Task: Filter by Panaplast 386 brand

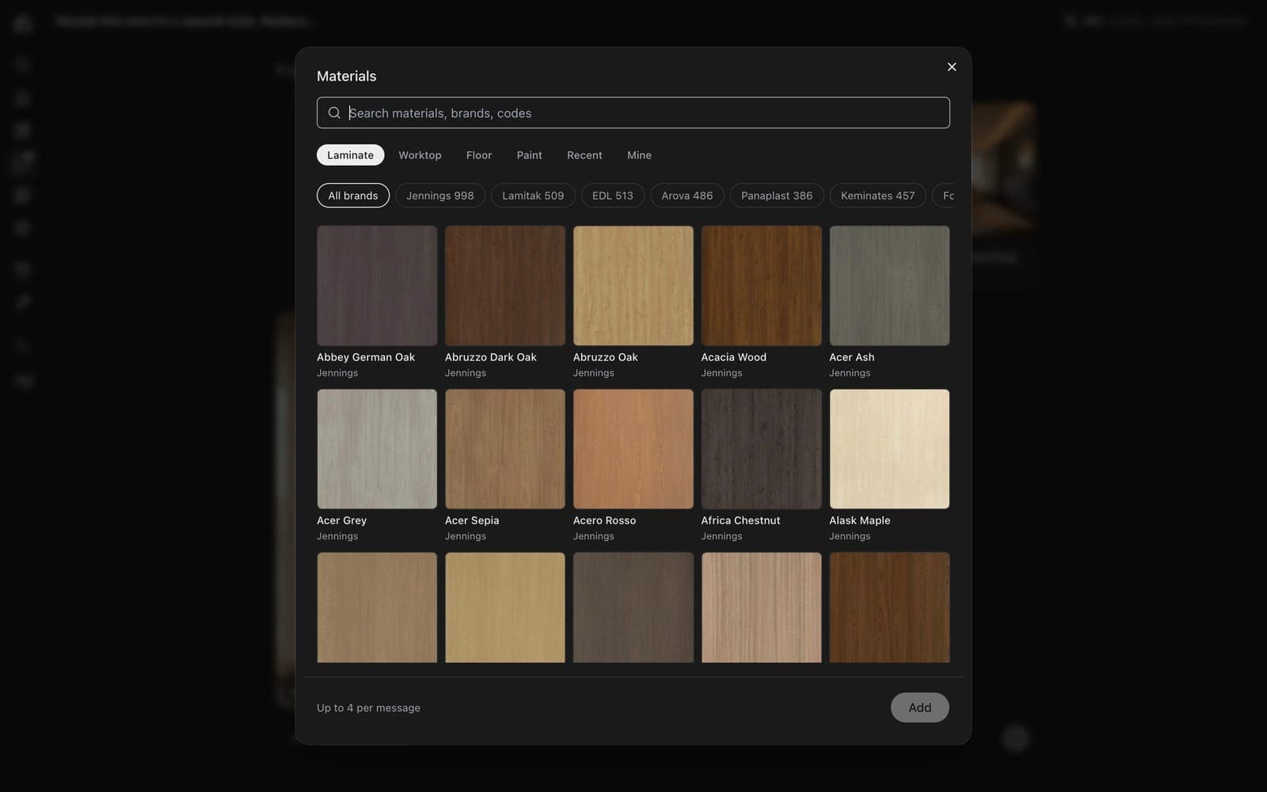Action: pyautogui.click(x=777, y=196)
